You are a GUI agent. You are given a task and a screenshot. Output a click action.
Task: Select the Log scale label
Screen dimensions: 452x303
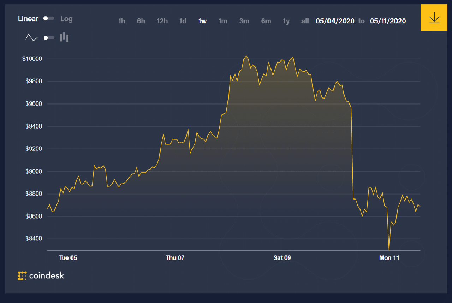click(66, 19)
